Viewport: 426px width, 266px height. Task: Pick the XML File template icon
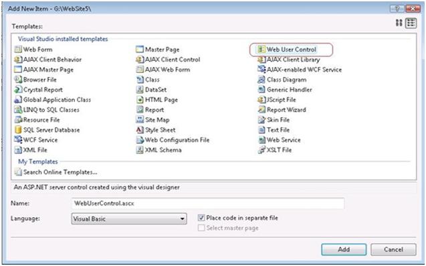(x=18, y=150)
